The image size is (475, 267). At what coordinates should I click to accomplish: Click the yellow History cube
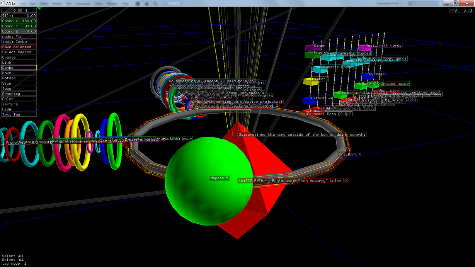click(x=308, y=82)
